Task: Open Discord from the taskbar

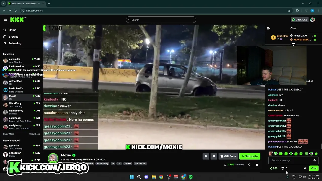Action: [146, 177]
